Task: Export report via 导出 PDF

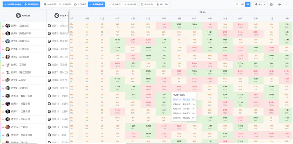Action: [162, 4]
